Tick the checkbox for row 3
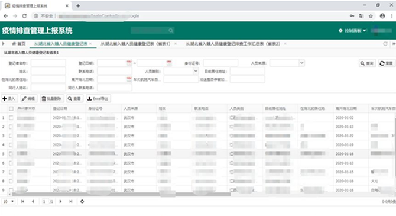This screenshot has width=396, height=216. pos(11,136)
